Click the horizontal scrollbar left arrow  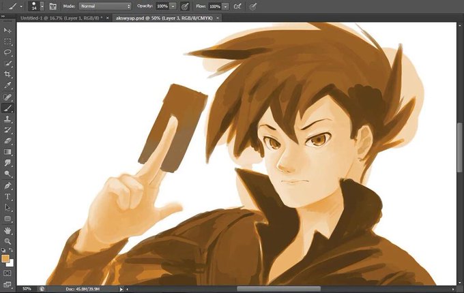click(127, 289)
